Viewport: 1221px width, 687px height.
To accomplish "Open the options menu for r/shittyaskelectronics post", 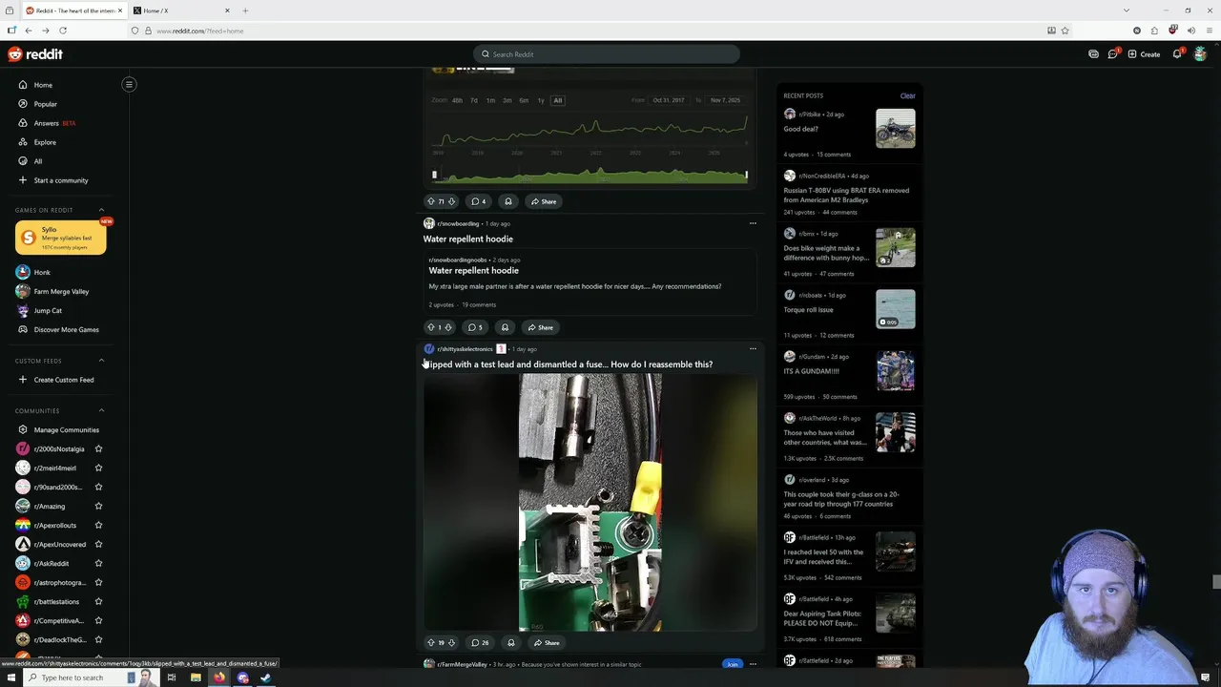I will (753, 348).
